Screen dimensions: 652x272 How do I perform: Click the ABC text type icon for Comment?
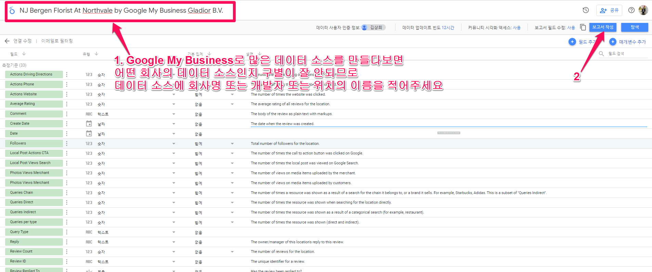pos(89,114)
